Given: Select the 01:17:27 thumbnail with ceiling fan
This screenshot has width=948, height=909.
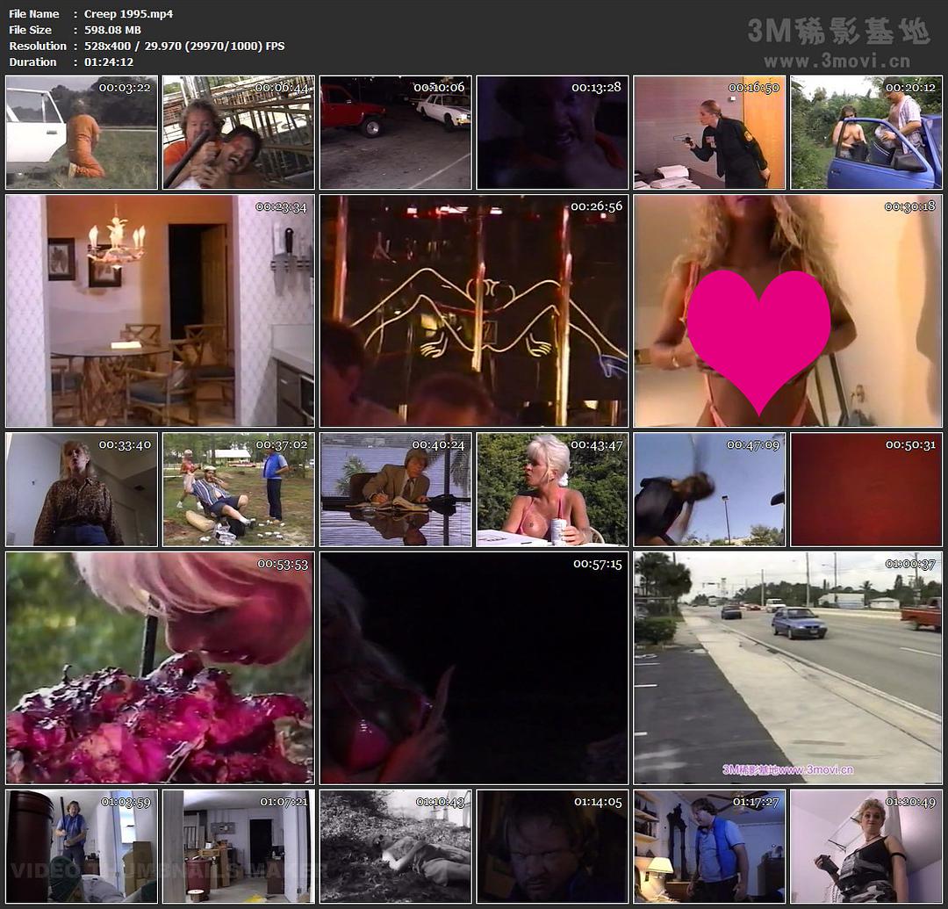Looking at the screenshot, I should 709,847.
